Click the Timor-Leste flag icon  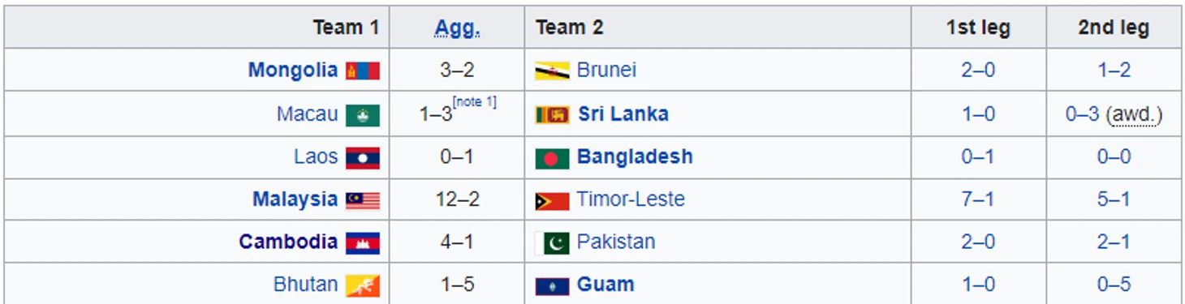[x=552, y=200]
